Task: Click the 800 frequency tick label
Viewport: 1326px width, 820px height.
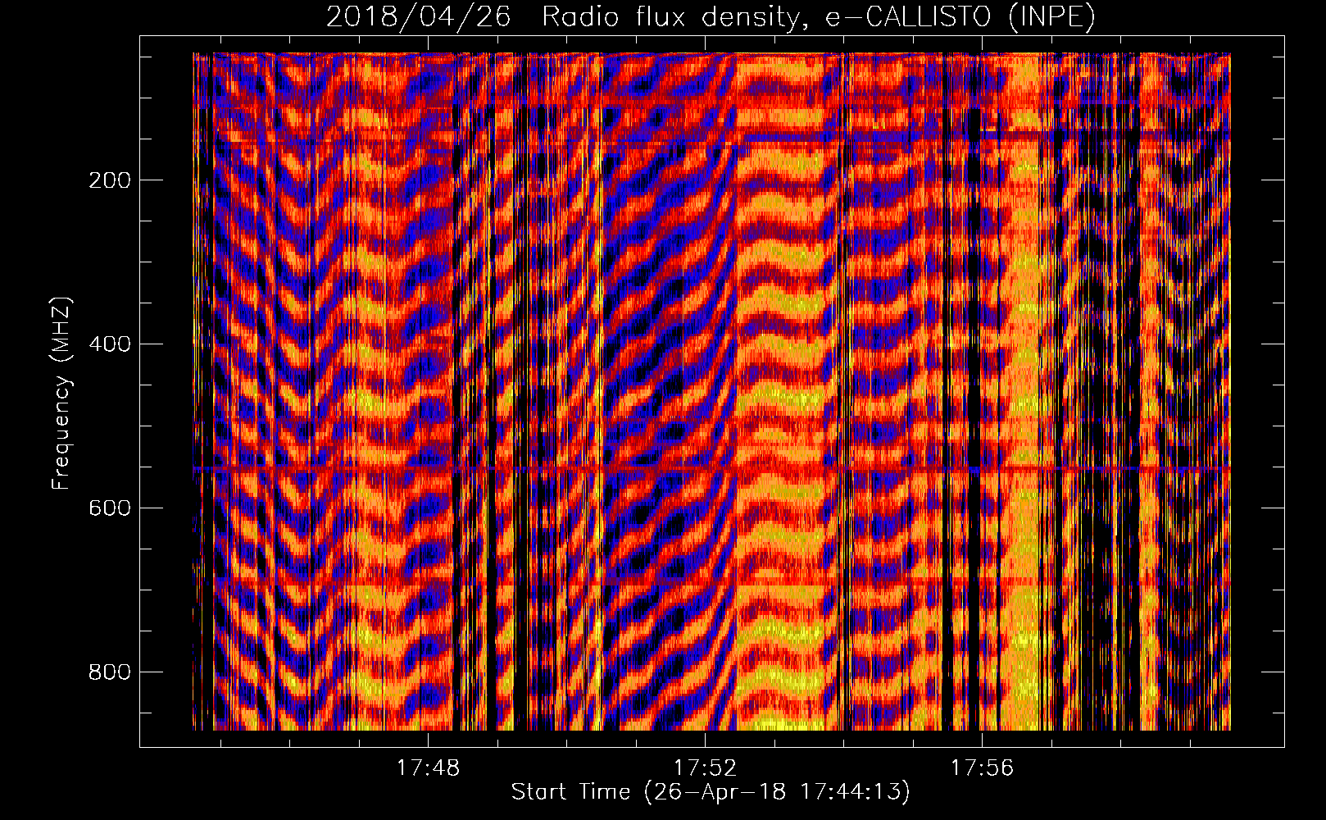Action: [110, 672]
